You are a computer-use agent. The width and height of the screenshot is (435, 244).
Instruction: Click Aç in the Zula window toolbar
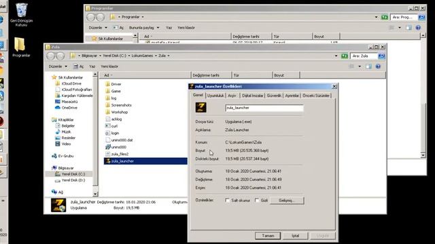(79, 66)
